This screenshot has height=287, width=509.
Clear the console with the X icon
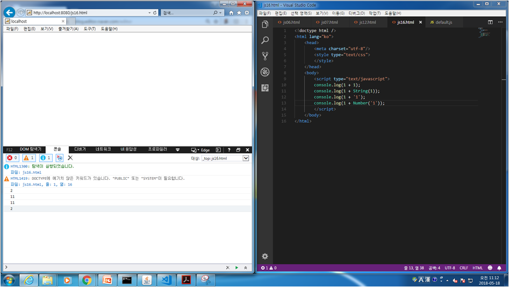point(70,158)
